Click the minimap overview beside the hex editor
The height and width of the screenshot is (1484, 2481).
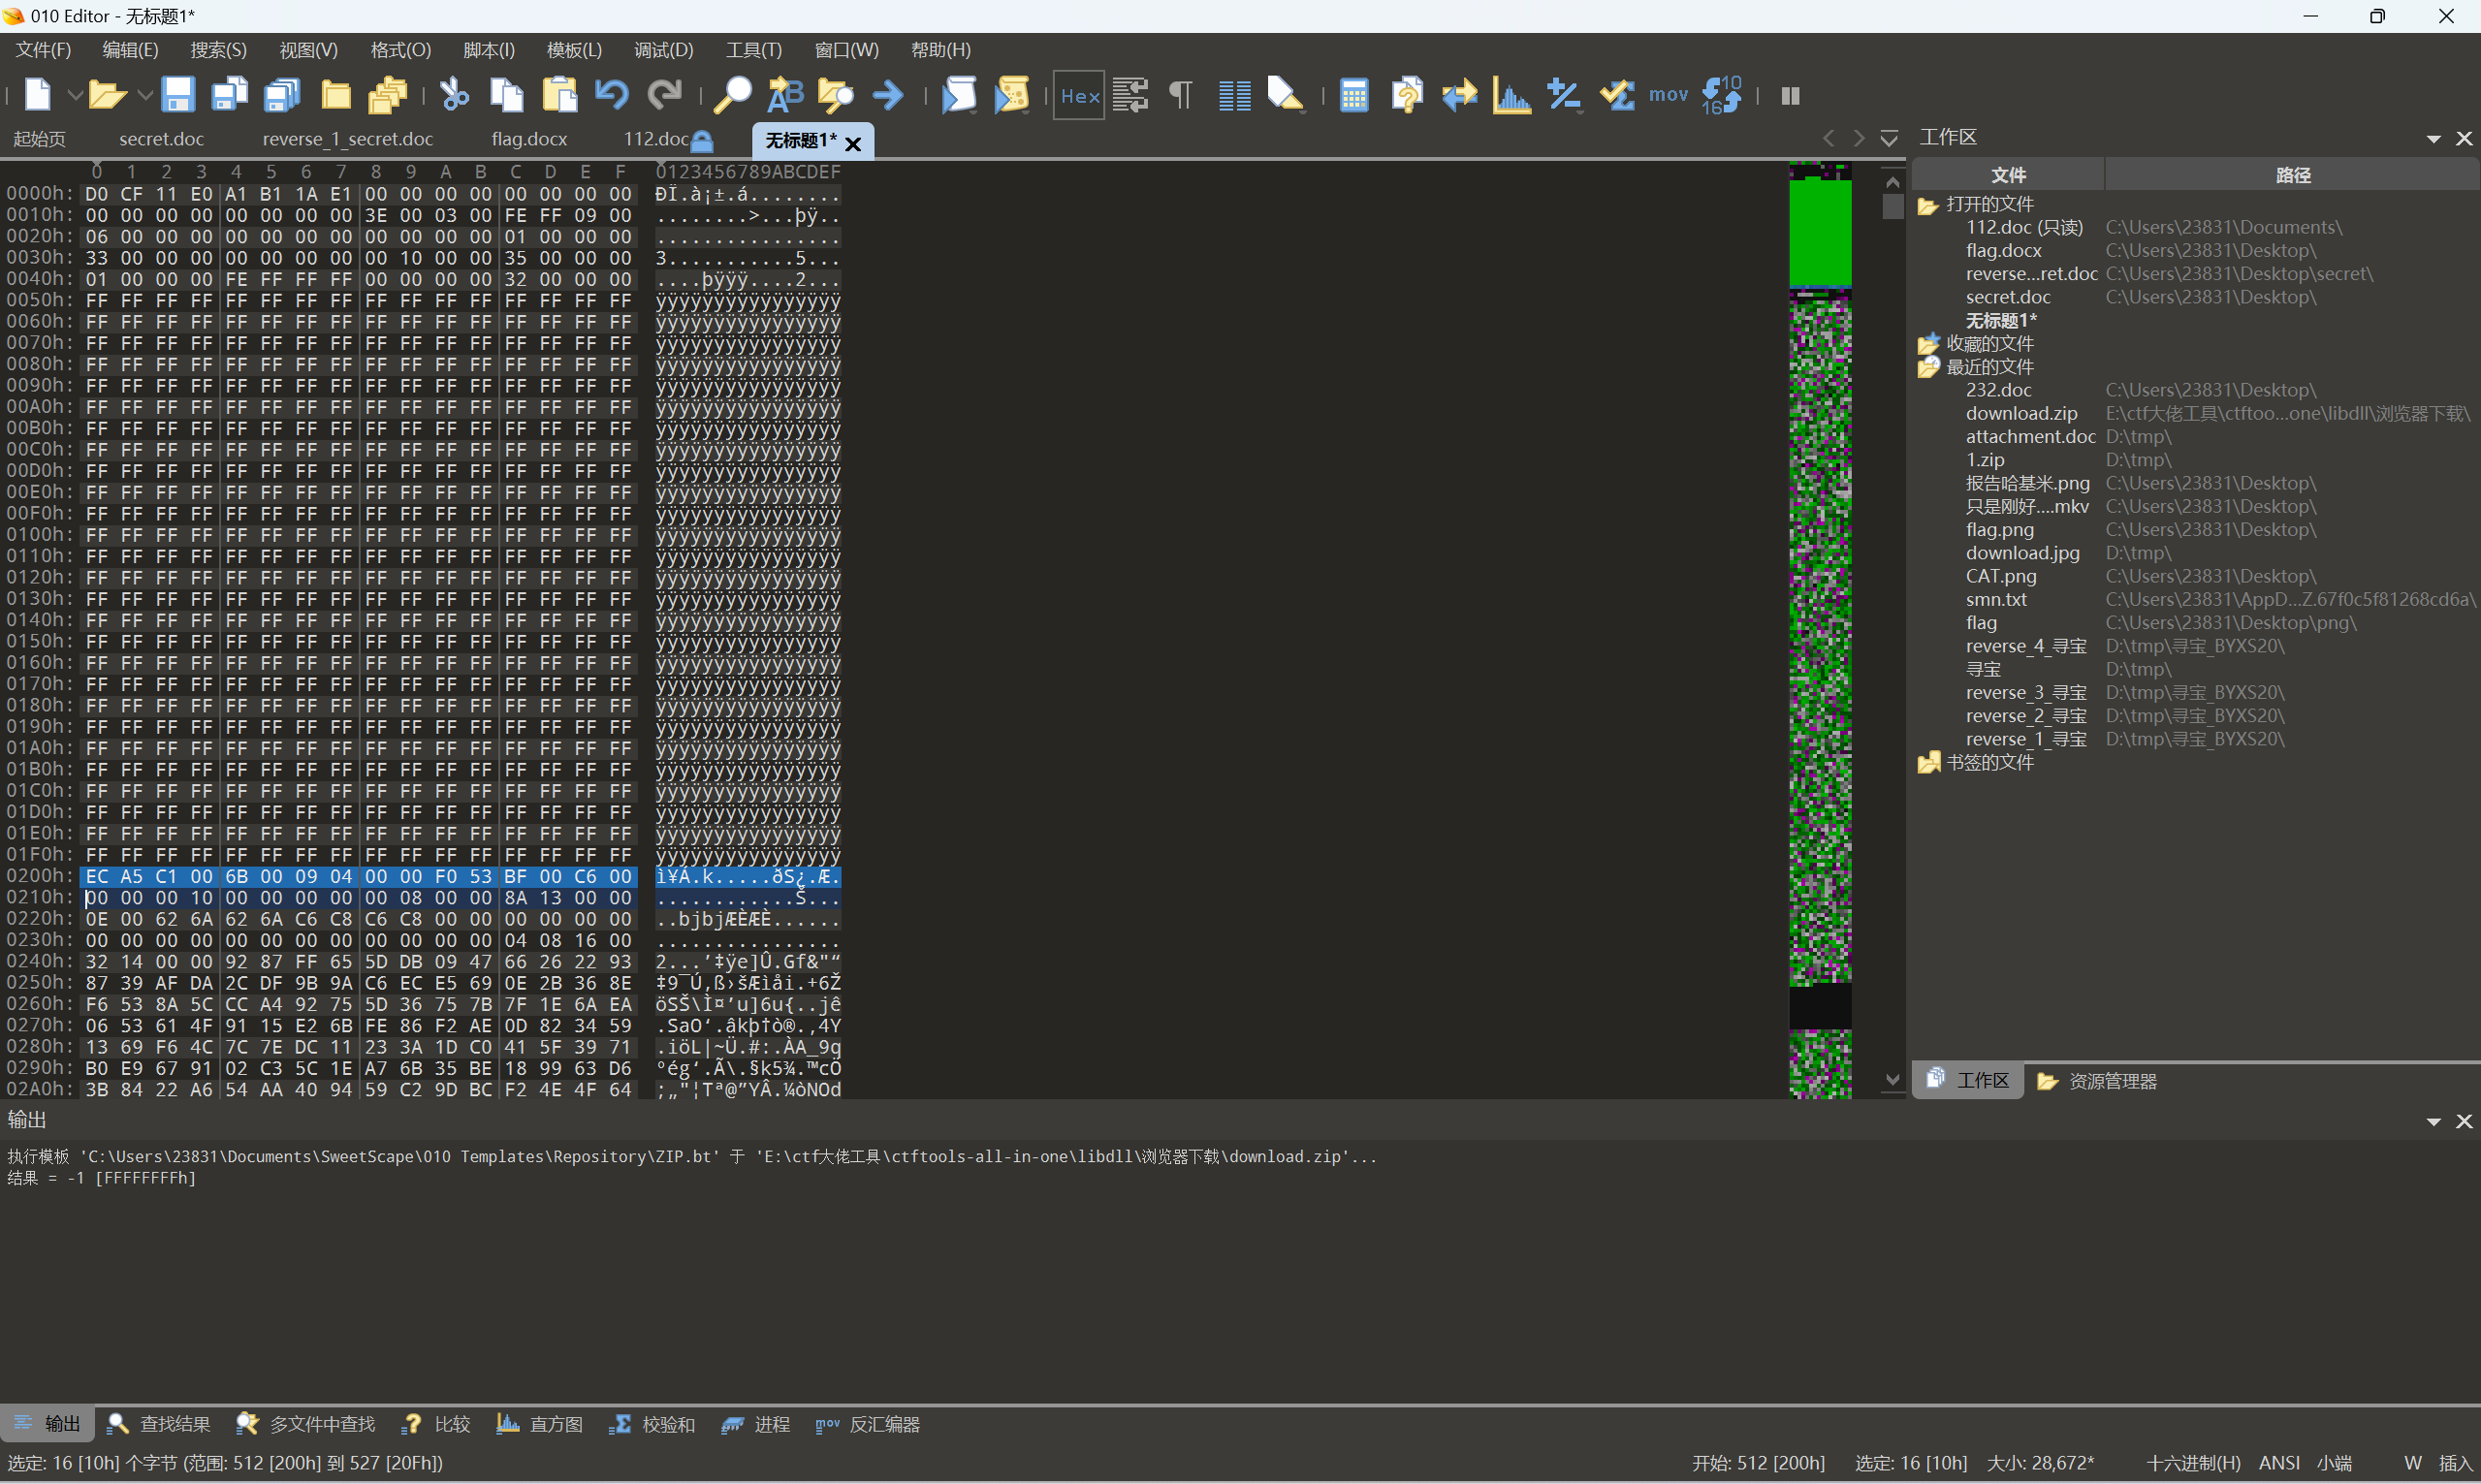click(1820, 630)
